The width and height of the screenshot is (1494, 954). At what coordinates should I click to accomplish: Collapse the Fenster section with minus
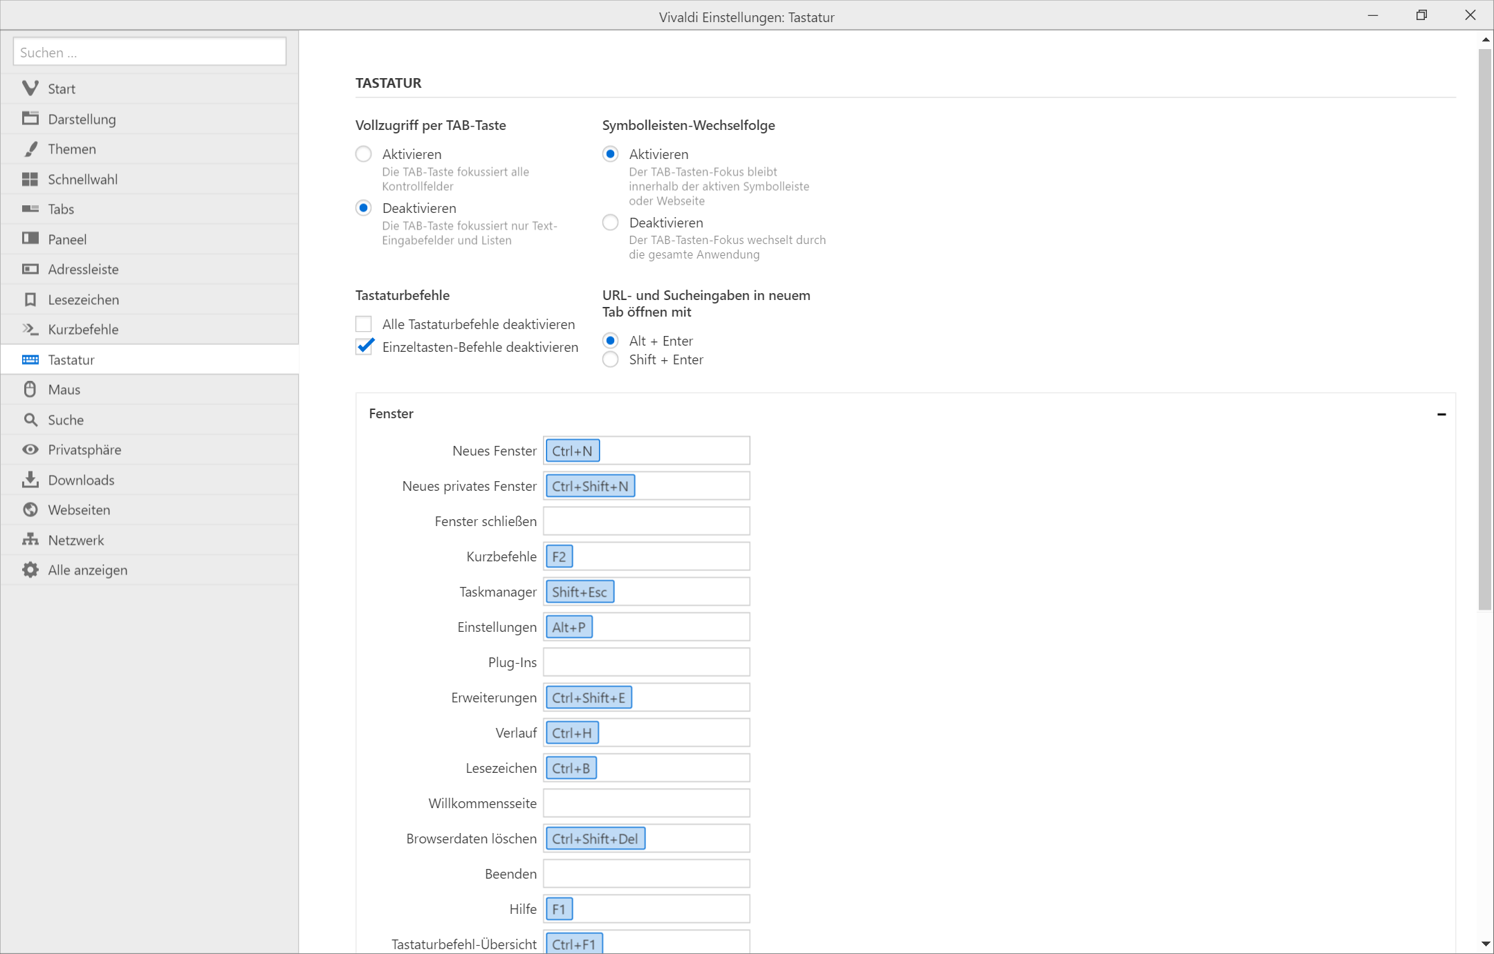pos(1441,414)
